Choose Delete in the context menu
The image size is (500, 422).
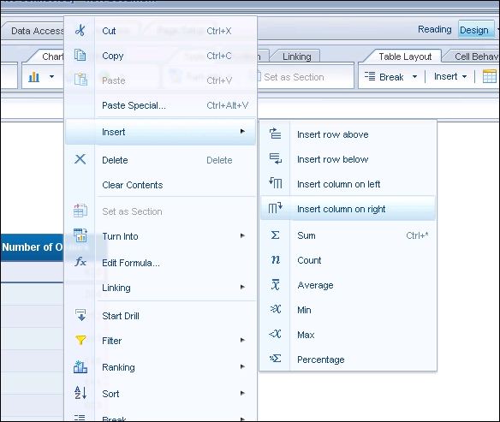(160, 160)
